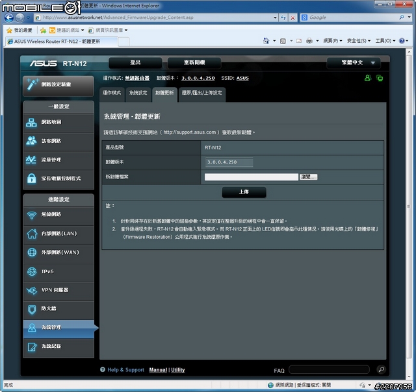Screen dimensions: 416x392
Task: Open the Home icon dropdown arrow
Action: click(x=274, y=41)
